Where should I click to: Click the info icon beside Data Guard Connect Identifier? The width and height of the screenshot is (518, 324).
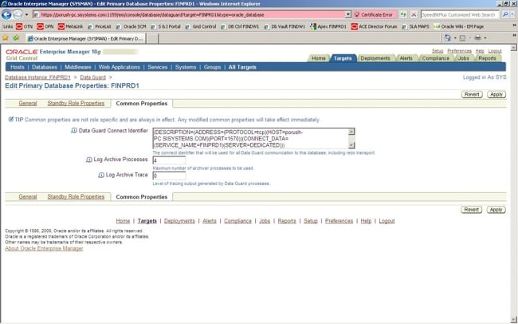click(74, 131)
